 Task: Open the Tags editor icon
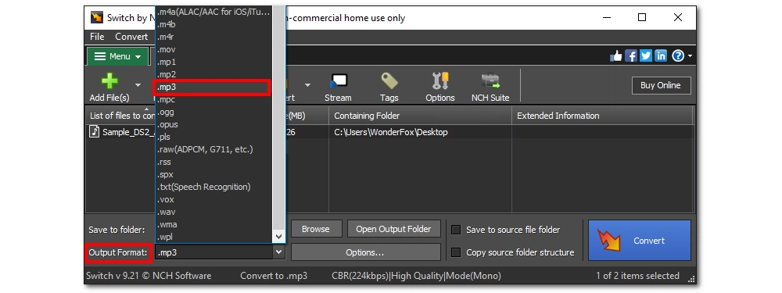click(389, 81)
